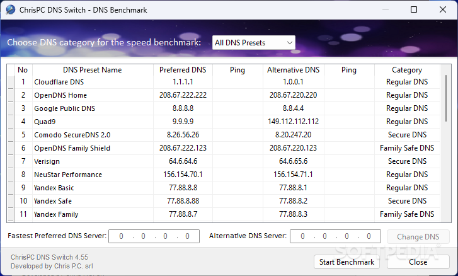Click preferred DNS value 8.8.8.8

(183, 108)
